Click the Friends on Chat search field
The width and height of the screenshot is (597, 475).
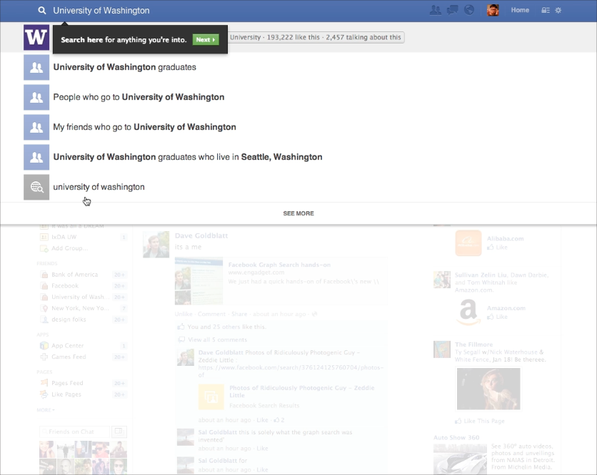click(74, 431)
